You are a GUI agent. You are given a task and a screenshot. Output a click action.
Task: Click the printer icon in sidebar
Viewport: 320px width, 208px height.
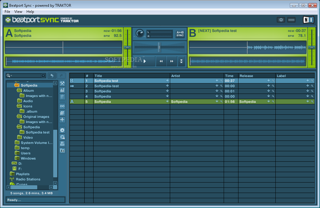point(62,144)
